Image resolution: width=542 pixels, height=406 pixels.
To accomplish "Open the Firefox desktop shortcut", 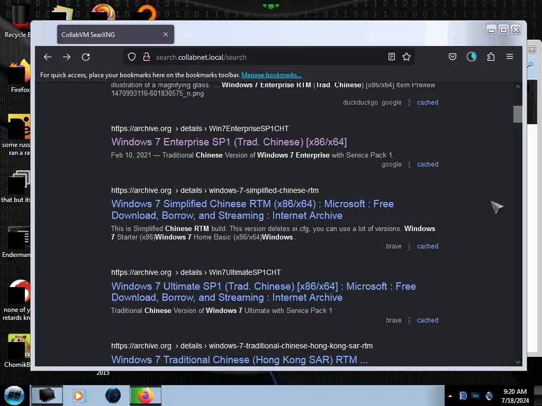I will [20, 76].
